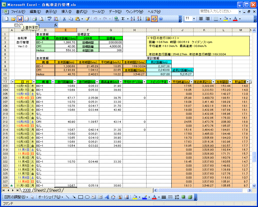
Task: Click the AutoSum sigma icon
Action: [x=123, y=19]
